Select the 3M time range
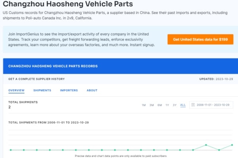Viewport: 238px width, 158px height. tap(152, 105)
